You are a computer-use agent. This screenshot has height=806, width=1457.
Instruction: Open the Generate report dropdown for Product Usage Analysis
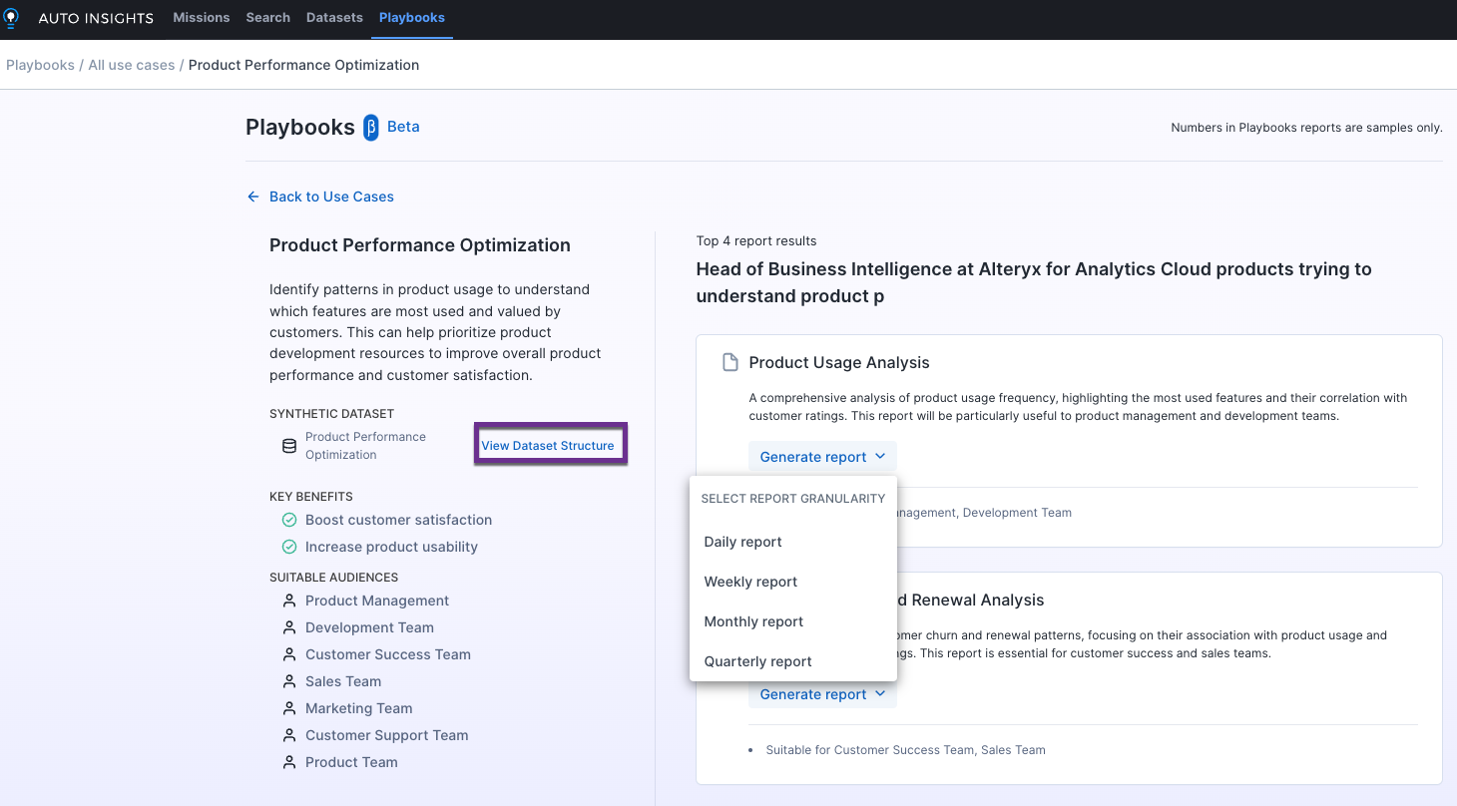[821, 456]
